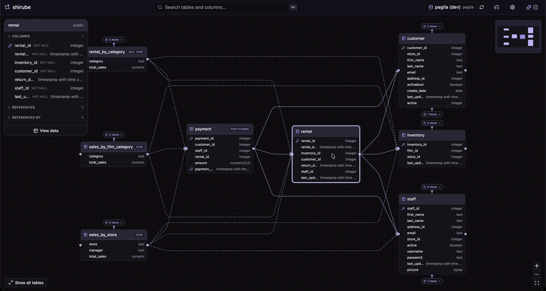This screenshot has height=291, width=546.
Task: Collapse the COLUMNS section
Action: point(46,36)
